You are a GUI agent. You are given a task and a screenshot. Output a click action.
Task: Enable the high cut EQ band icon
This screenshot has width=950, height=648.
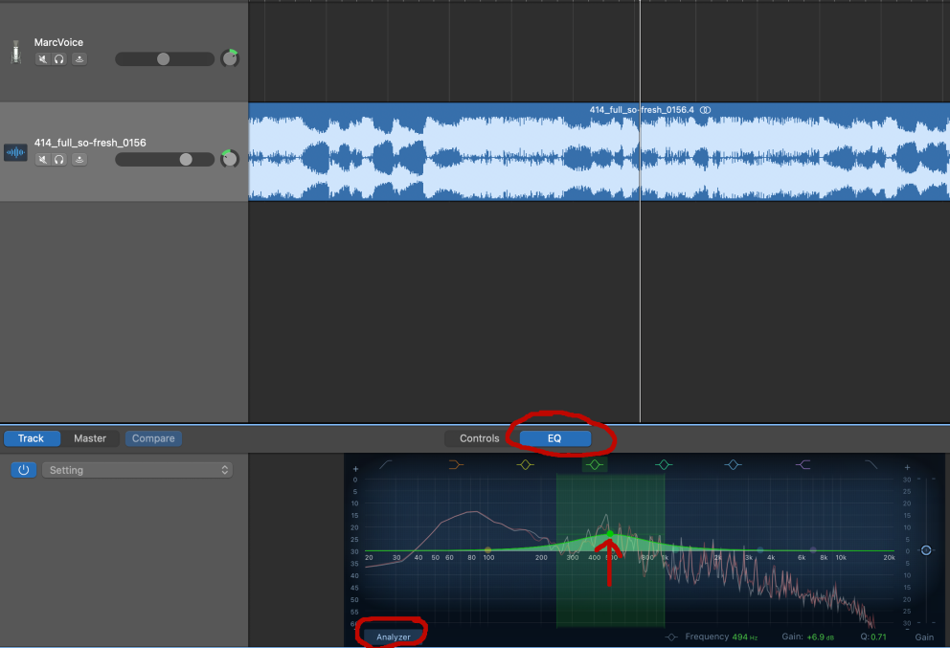click(x=871, y=464)
